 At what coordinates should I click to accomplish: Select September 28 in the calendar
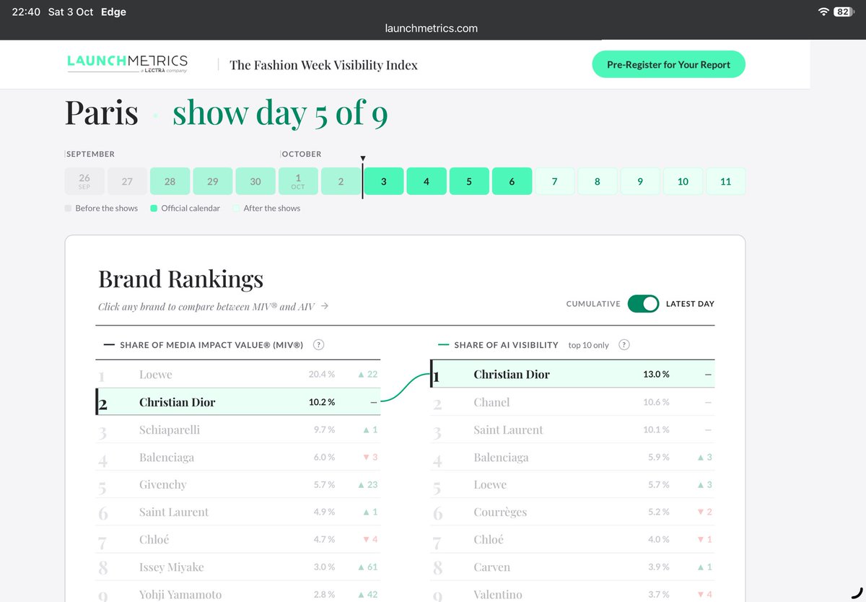(170, 181)
